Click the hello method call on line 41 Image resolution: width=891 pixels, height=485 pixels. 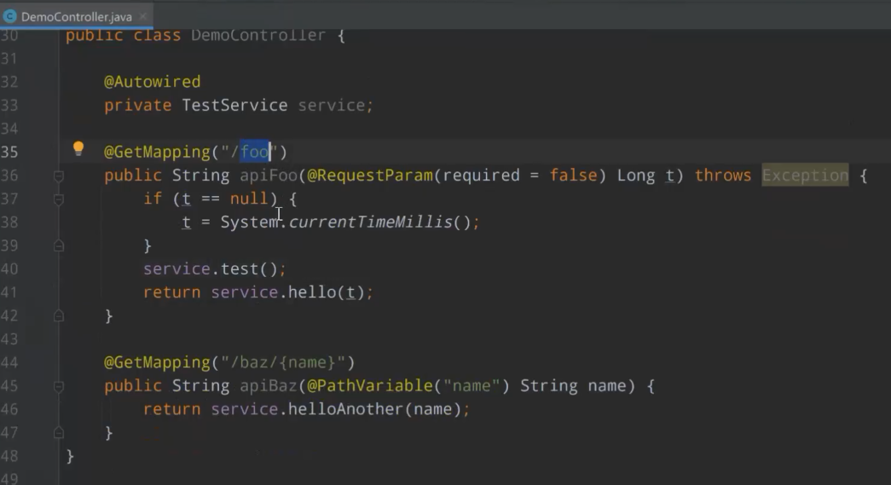[x=312, y=292]
